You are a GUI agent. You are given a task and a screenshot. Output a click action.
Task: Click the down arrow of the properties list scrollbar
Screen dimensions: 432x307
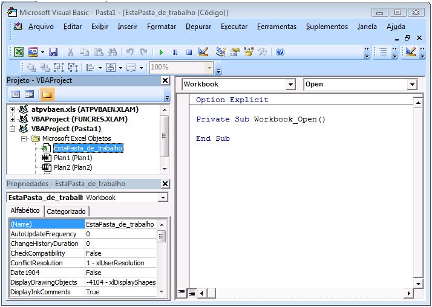(x=162, y=292)
